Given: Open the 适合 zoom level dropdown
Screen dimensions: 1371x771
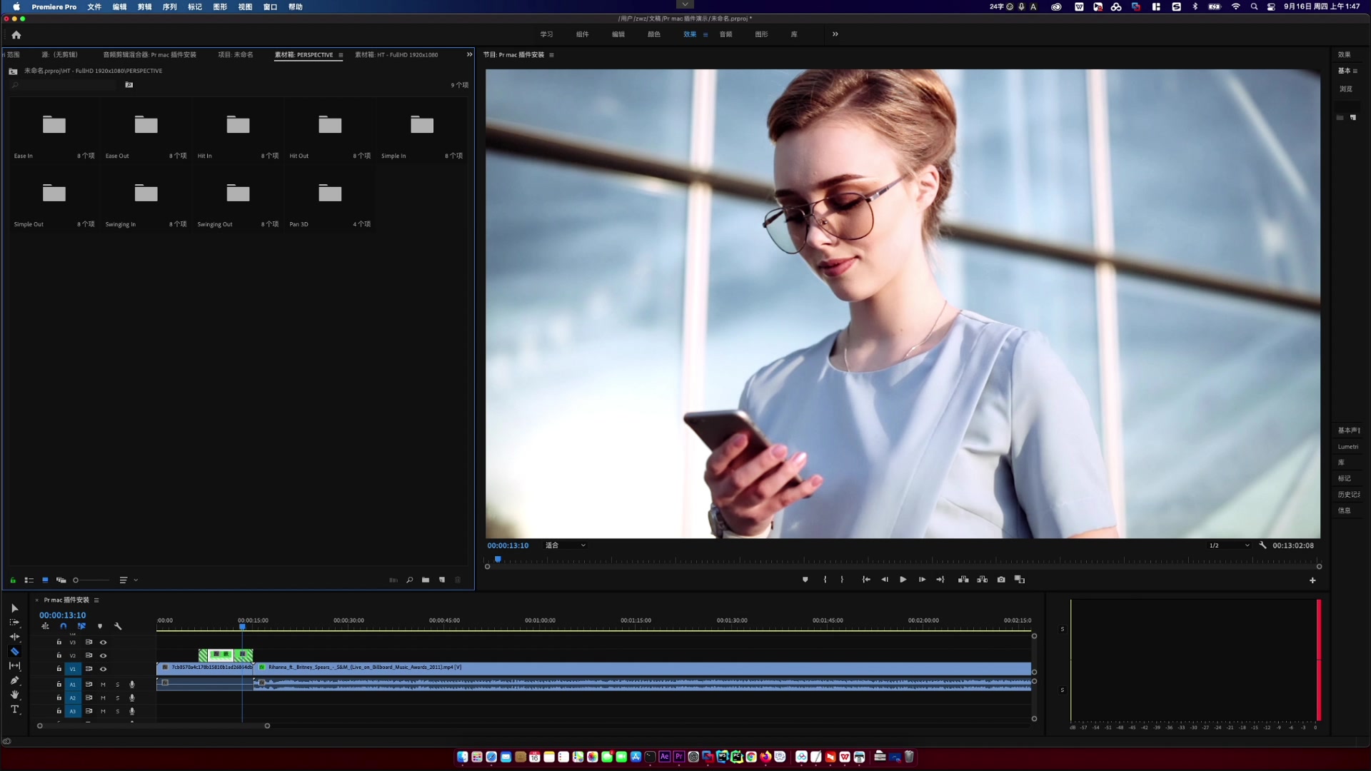Looking at the screenshot, I should [566, 545].
